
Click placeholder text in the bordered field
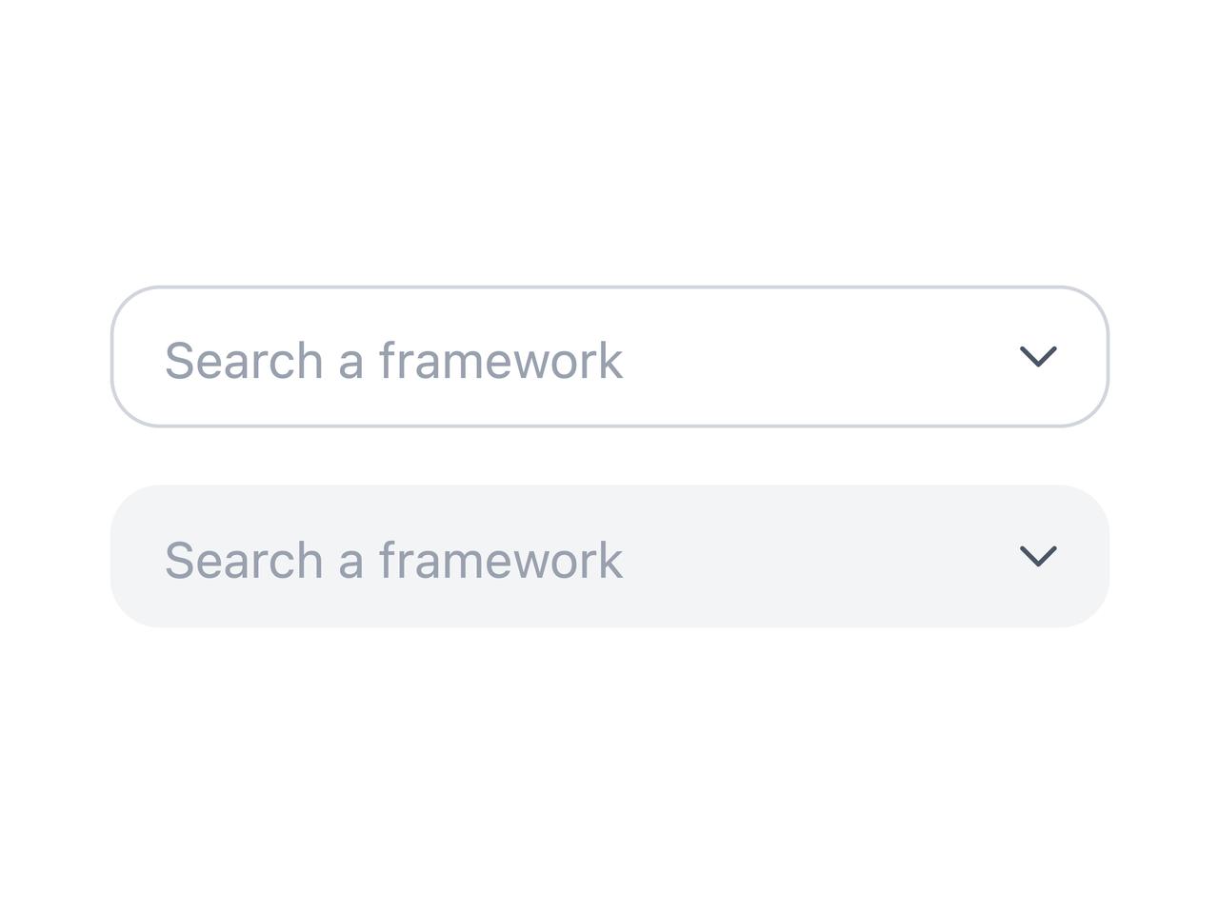coord(394,361)
